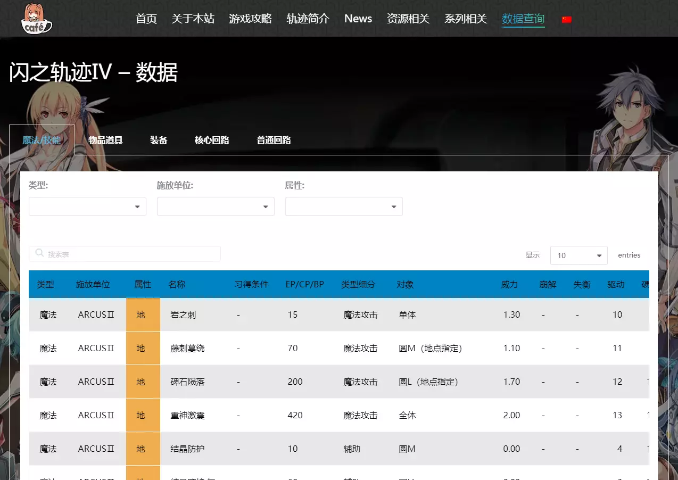The height and width of the screenshot is (480, 678).
Task: Click 圆L（地点指定）target cell
Action: click(428, 382)
